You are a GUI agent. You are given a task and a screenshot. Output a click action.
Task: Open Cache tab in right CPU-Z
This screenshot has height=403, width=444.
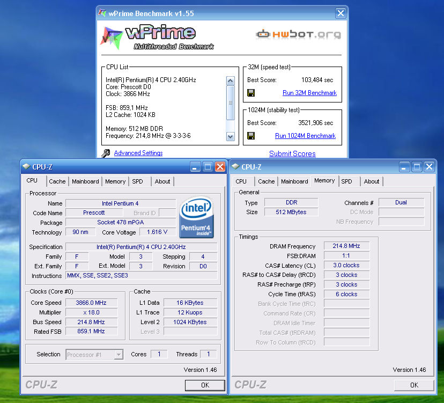(x=267, y=181)
